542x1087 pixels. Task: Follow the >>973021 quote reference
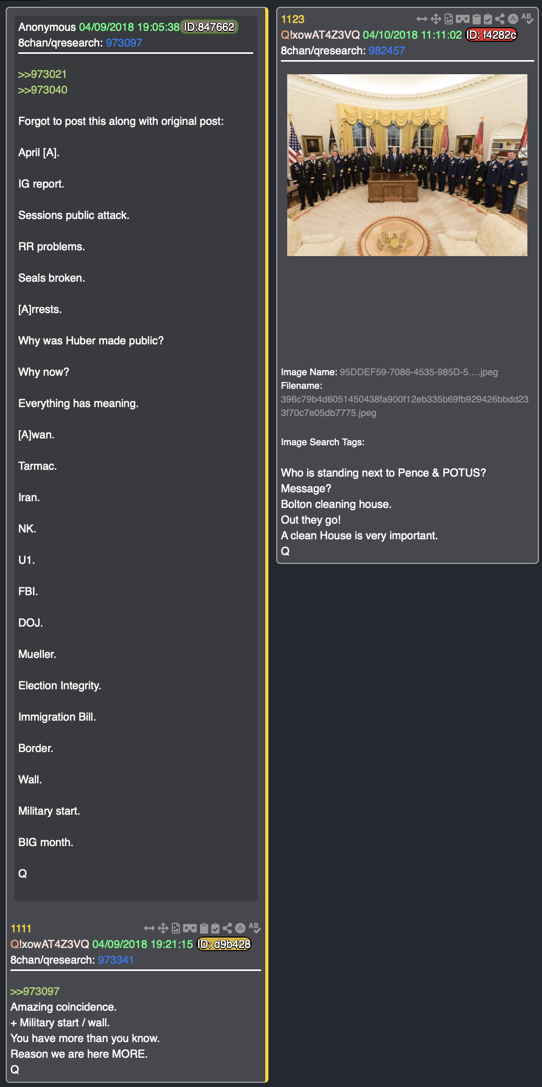42,74
